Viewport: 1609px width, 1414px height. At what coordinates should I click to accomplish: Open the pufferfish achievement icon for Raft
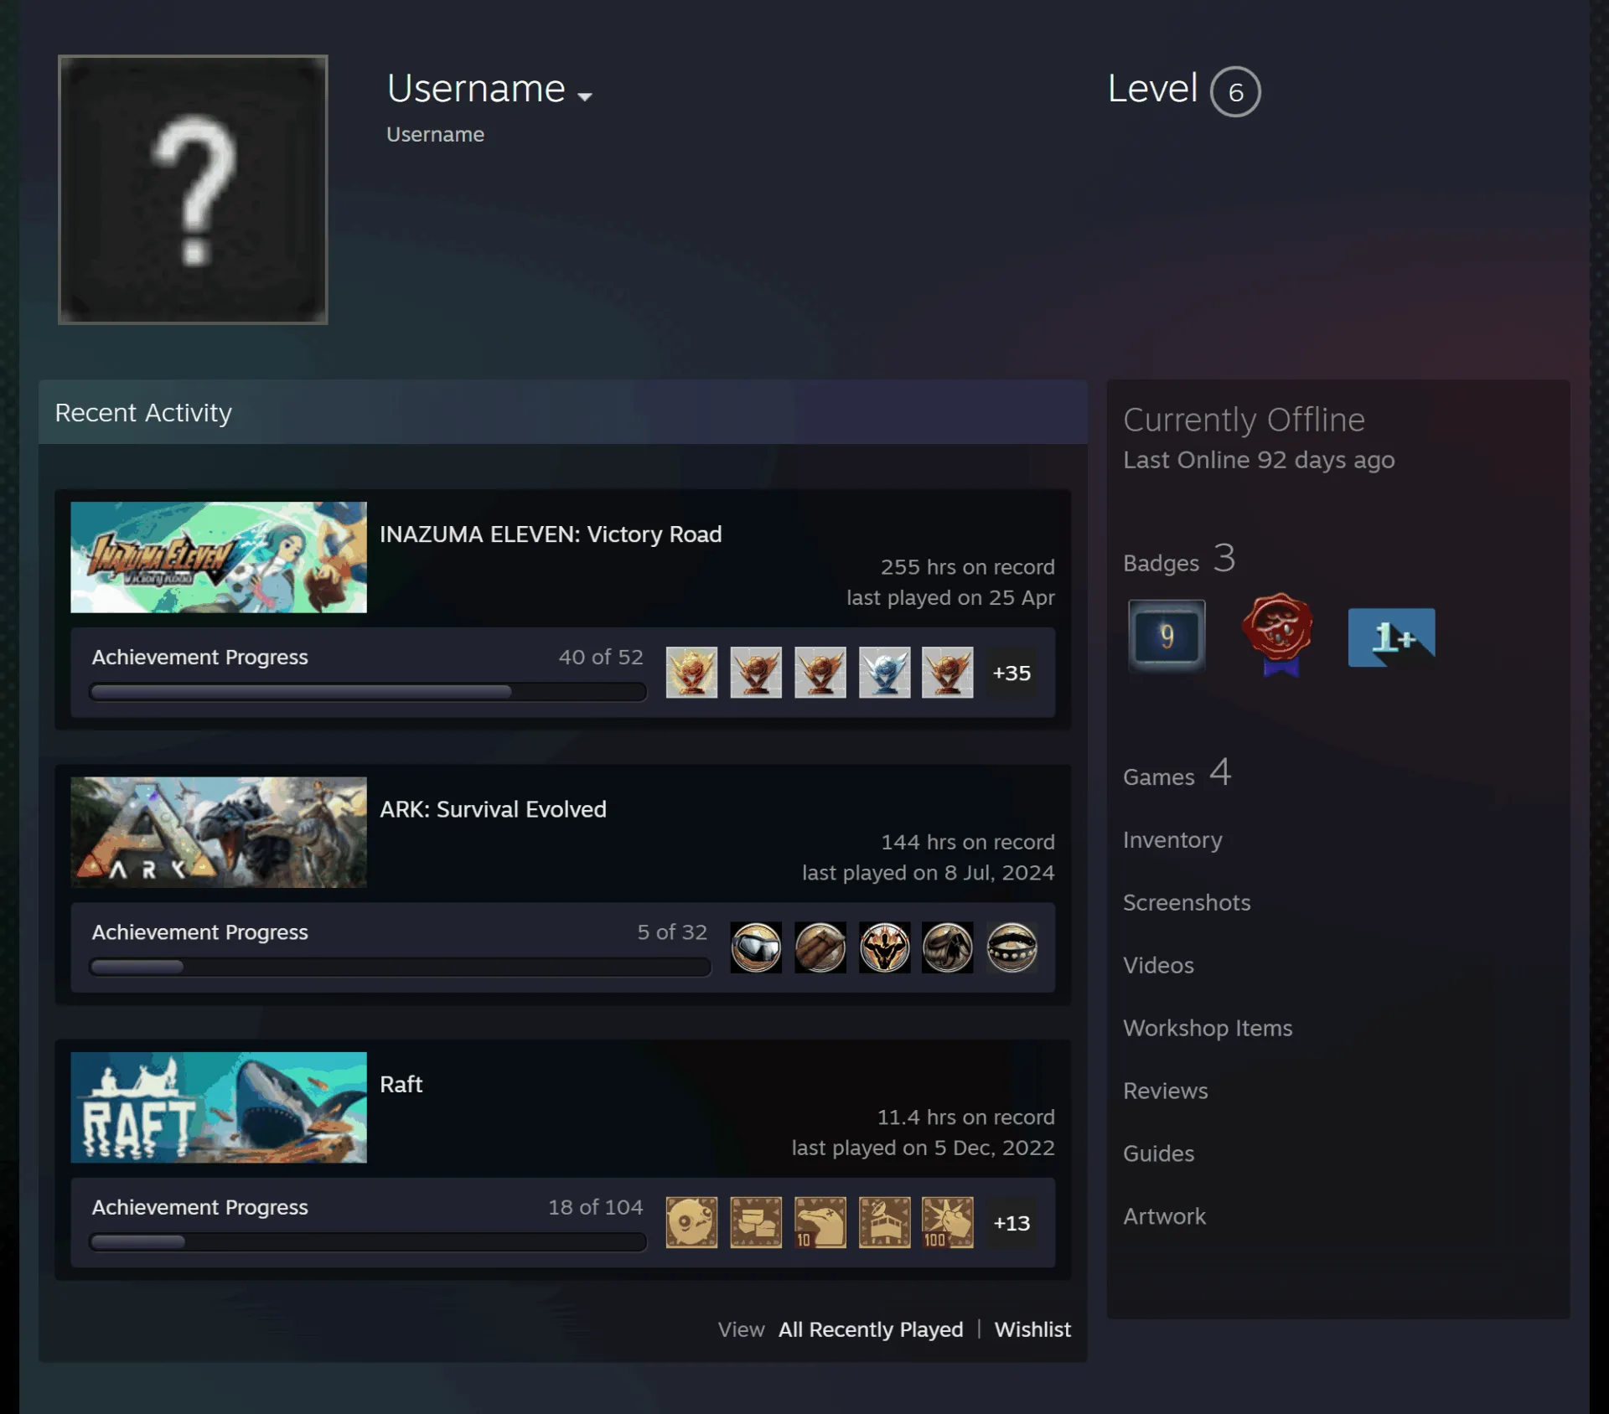691,1222
